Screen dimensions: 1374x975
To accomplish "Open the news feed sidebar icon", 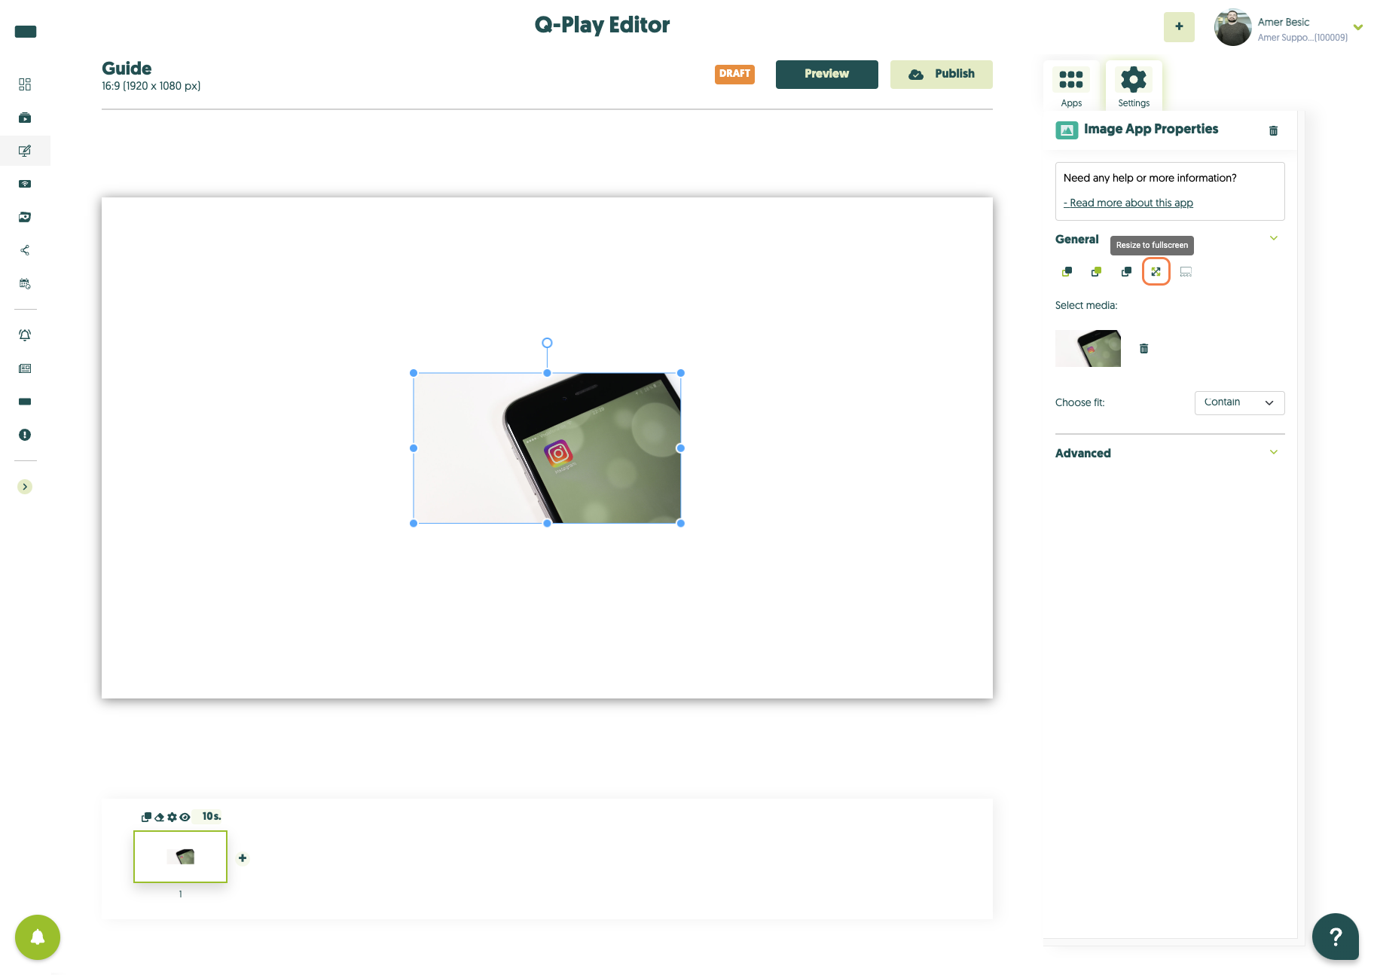I will tap(25, 368).
